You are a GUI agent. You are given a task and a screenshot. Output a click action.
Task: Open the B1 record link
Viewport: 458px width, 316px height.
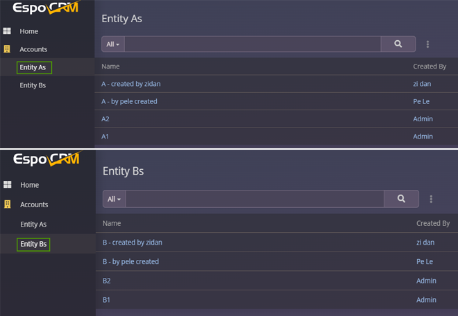[107, 299]
